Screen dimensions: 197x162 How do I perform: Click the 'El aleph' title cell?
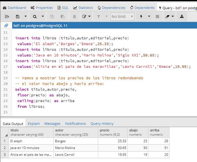coord(31,141)
